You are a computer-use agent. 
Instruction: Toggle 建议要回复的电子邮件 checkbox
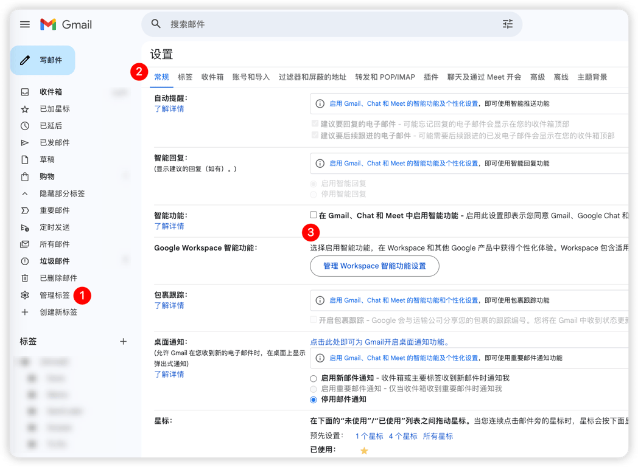point(315,123)
